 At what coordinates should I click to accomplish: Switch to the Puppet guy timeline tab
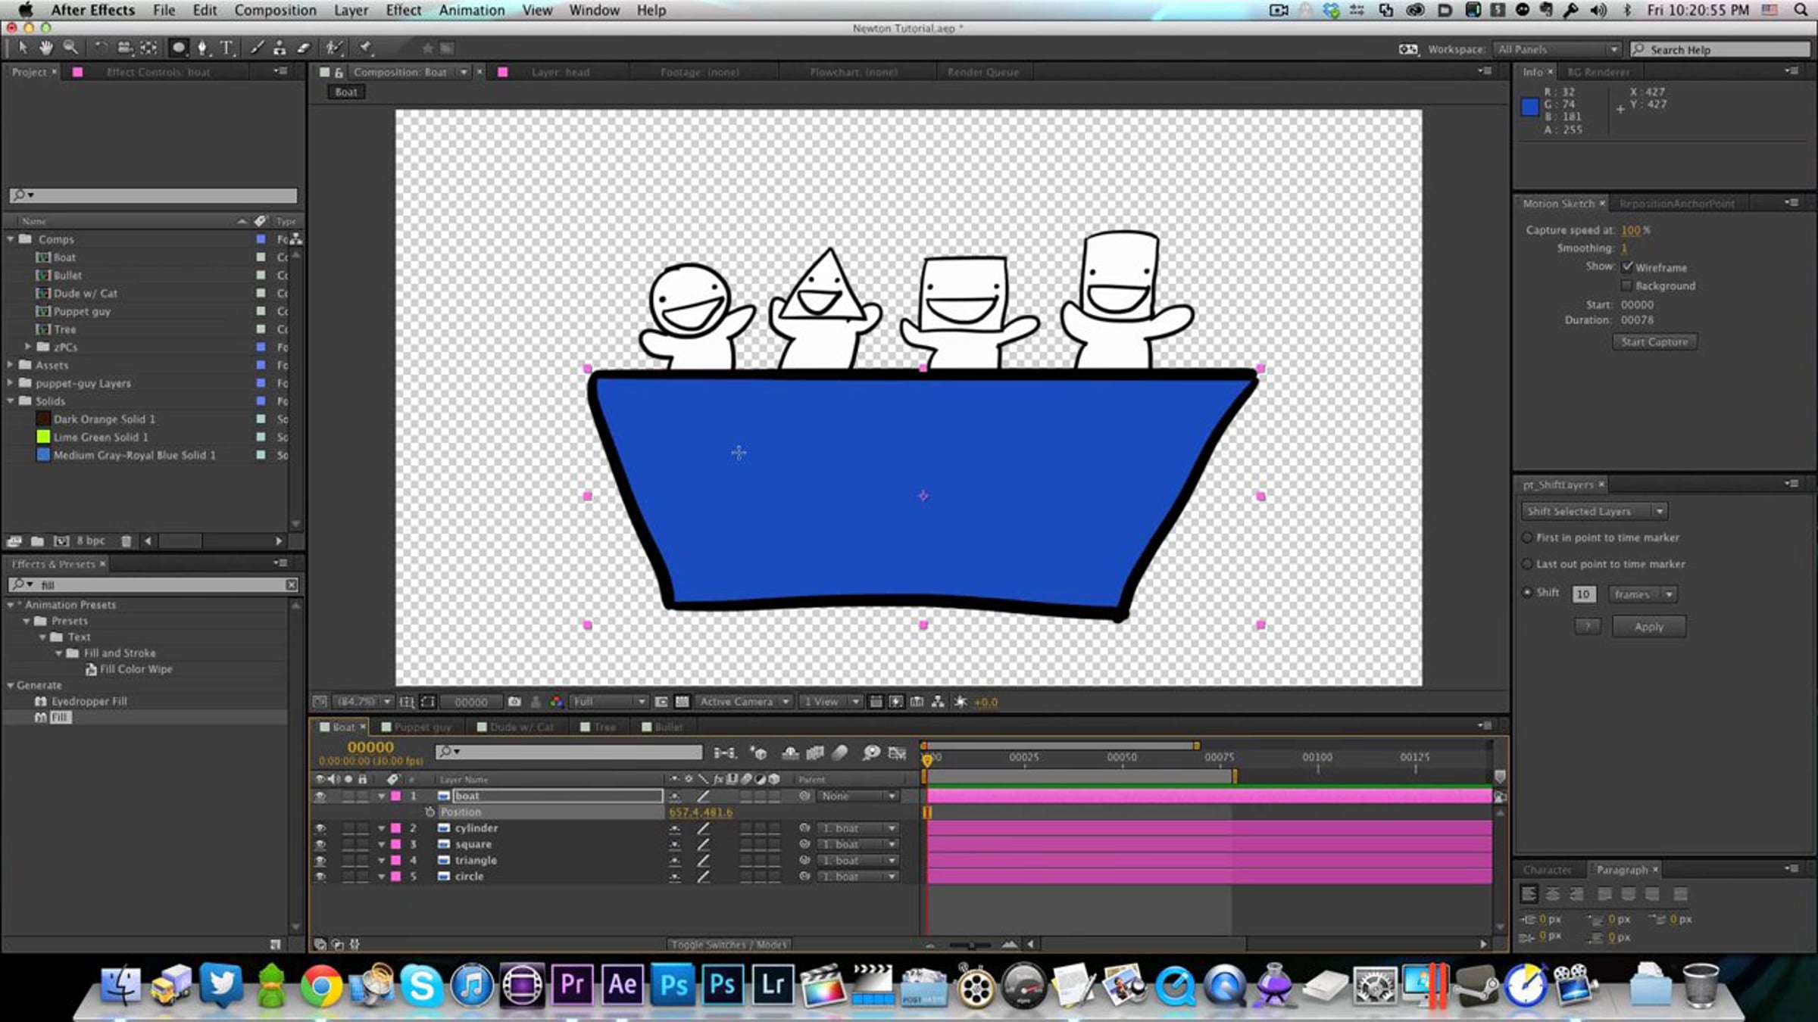pyautogui.click(x=422, y=727)
